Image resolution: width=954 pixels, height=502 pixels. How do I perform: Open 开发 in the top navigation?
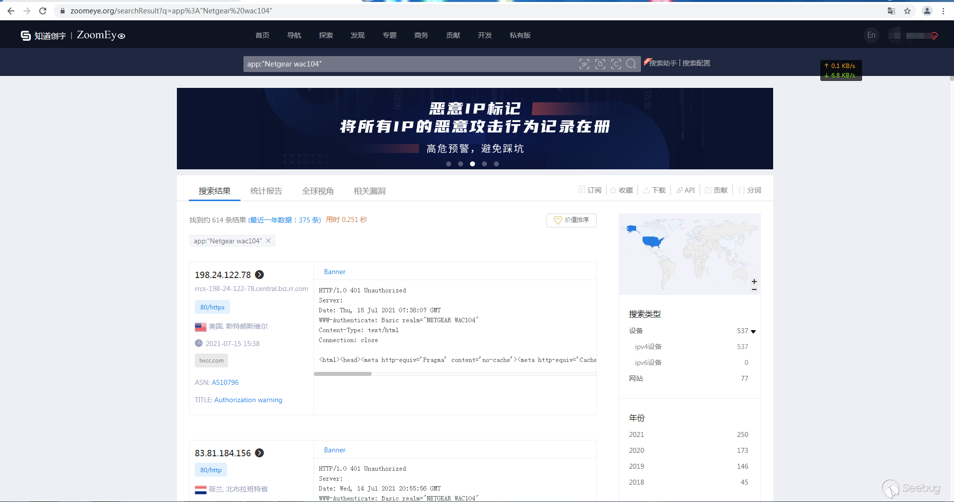click(485, 35)
